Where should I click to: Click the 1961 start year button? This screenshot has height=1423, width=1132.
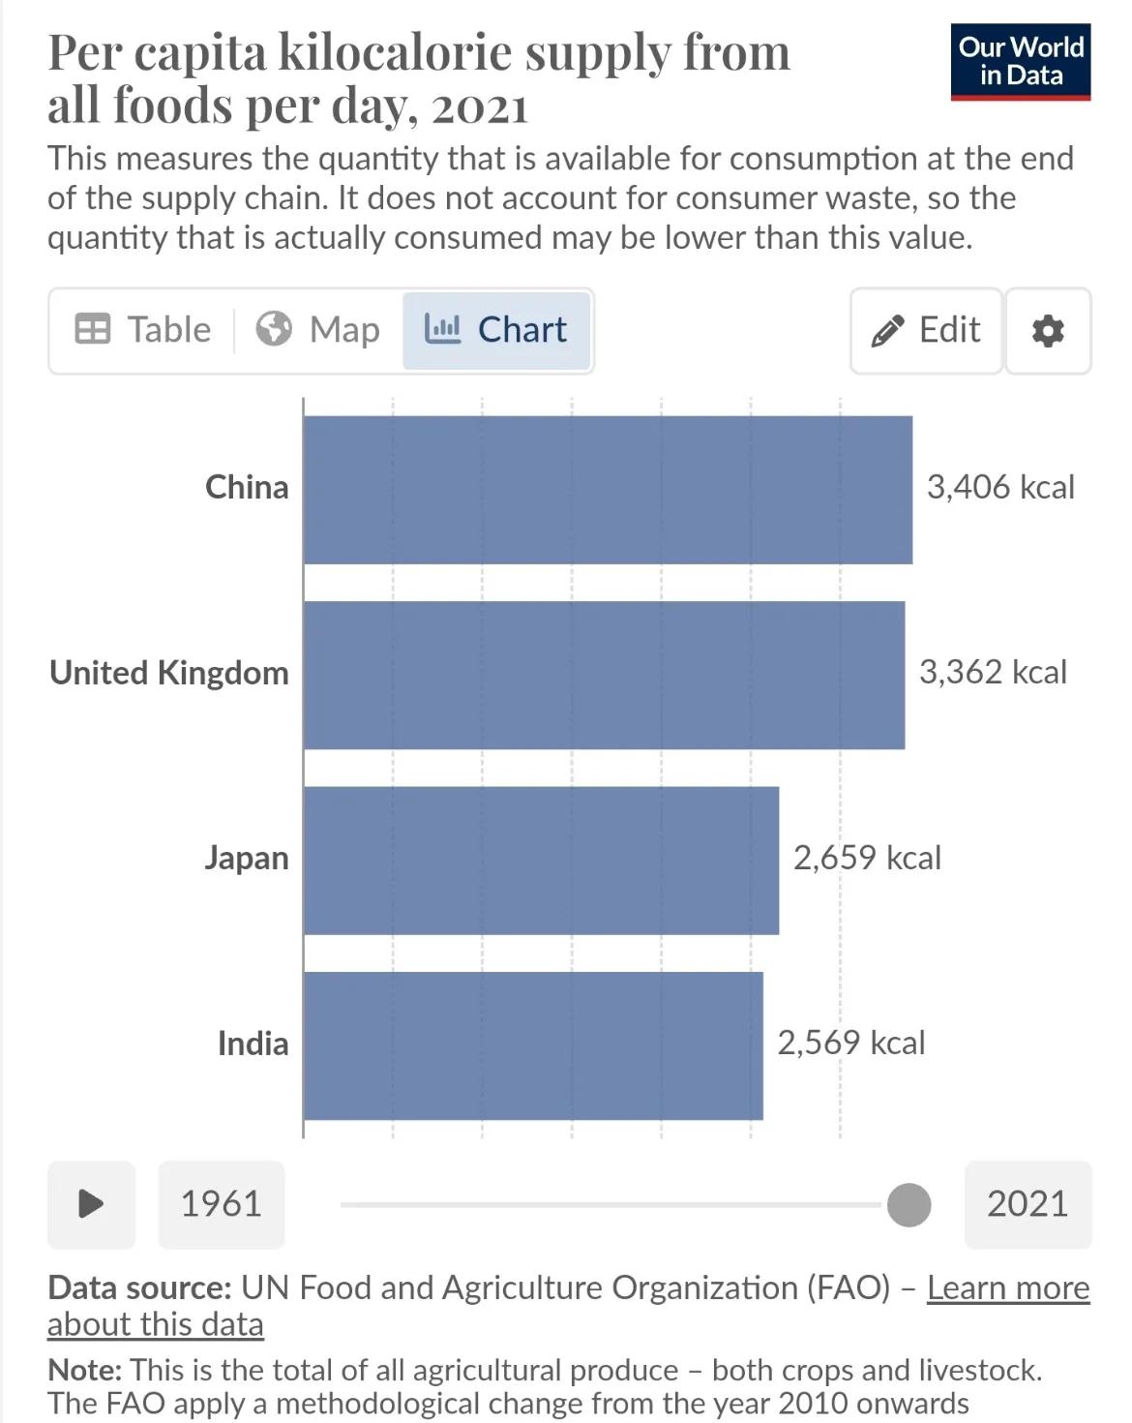tap(222, 1204)
